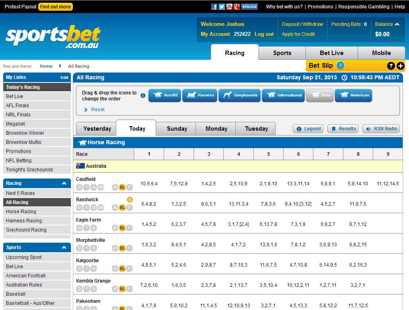Screen dimensions: 409x310
Task: Click the Log out link
Action: [264, 34]
